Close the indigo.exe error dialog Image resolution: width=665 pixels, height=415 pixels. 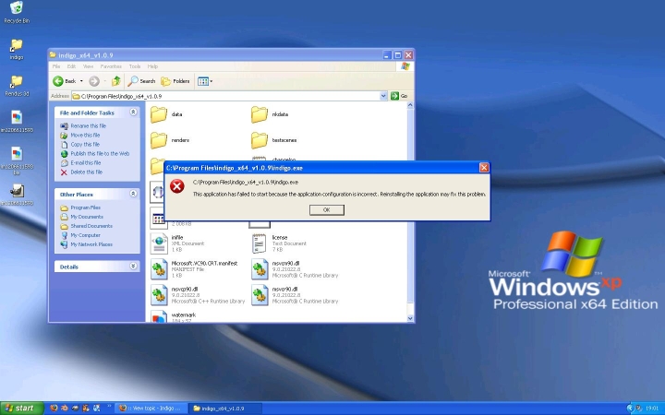pyautogui.click(x=484, y=168)
